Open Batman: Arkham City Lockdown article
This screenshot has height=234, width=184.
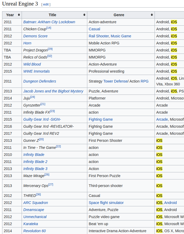pos(49,22)
